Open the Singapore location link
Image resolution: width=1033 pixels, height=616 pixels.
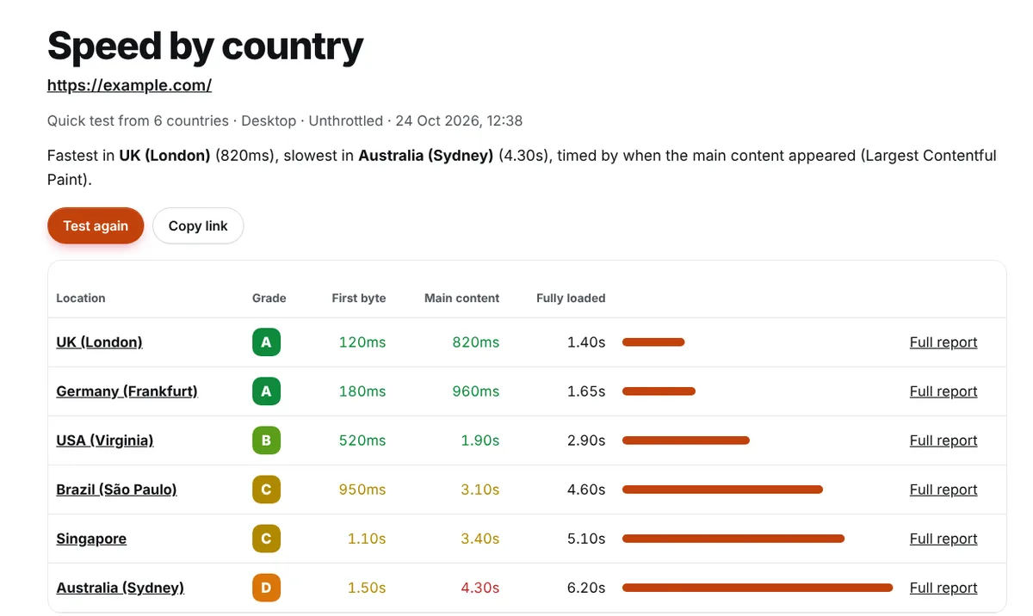pos(91,539)
